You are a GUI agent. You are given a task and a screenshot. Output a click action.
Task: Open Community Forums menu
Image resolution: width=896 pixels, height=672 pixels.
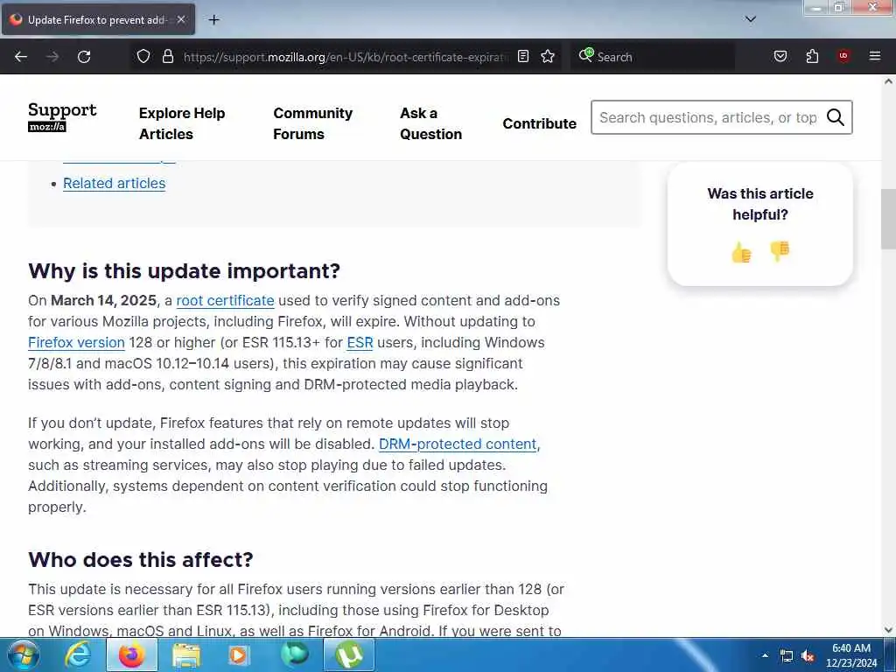(312, 123)
